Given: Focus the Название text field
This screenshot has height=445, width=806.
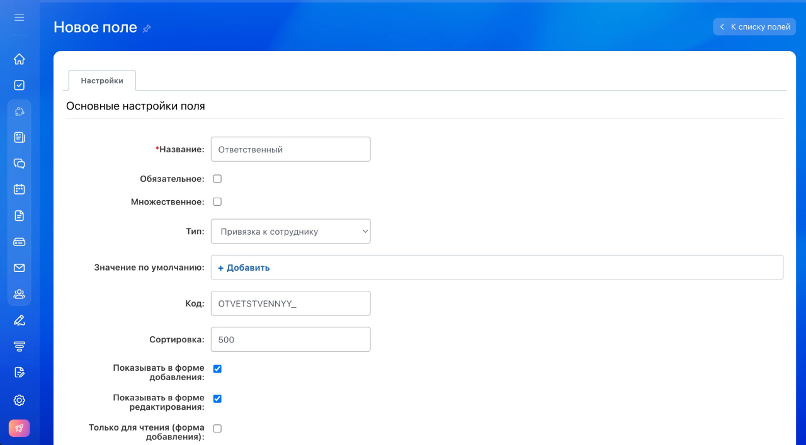Looking at the screenshot, I should (x=290, y=150).
